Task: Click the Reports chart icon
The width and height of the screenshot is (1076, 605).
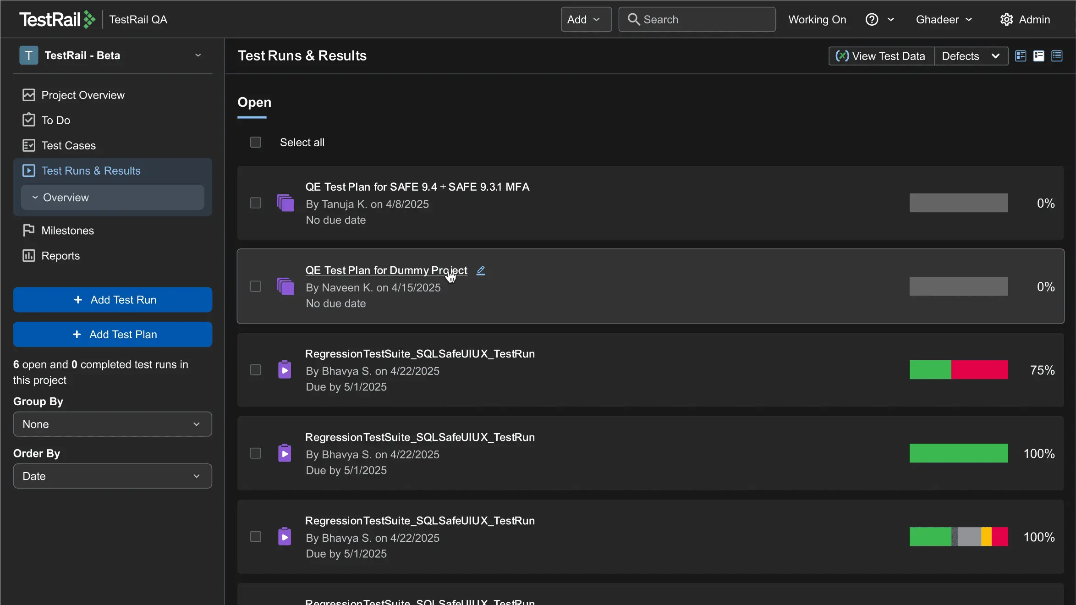Action: (x=28, y=256)
